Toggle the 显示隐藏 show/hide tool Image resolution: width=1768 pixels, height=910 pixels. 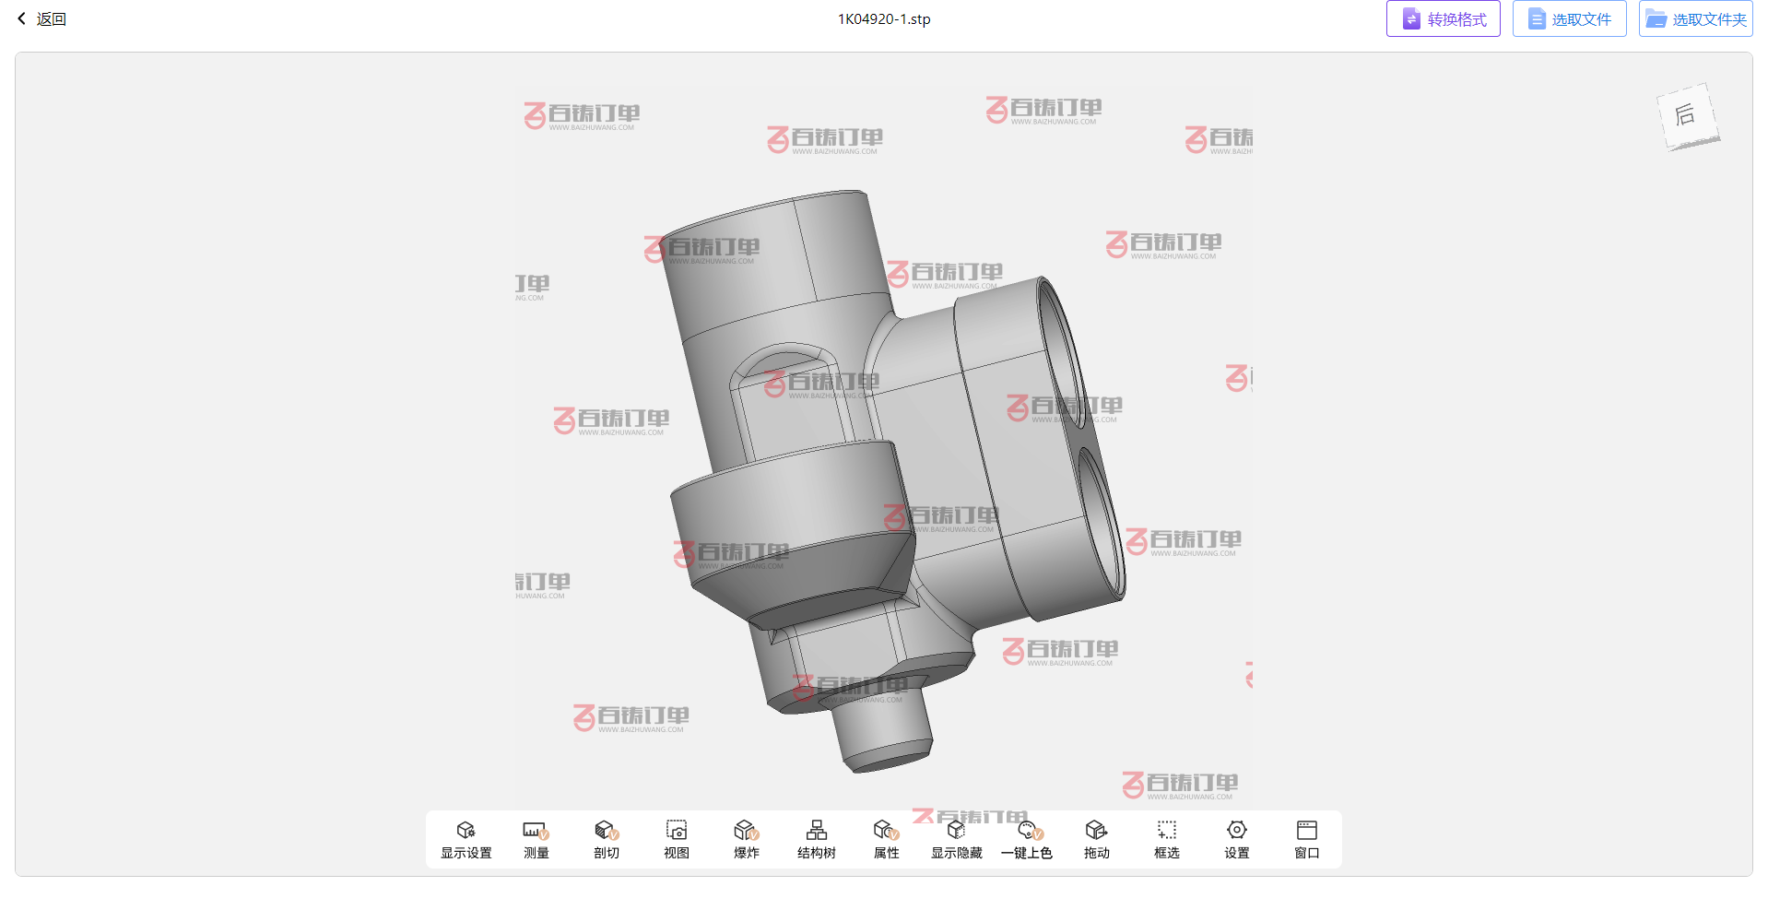(956, 838)
